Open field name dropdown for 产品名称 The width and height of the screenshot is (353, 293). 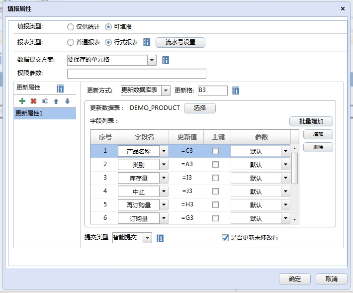tap(164, 151)
